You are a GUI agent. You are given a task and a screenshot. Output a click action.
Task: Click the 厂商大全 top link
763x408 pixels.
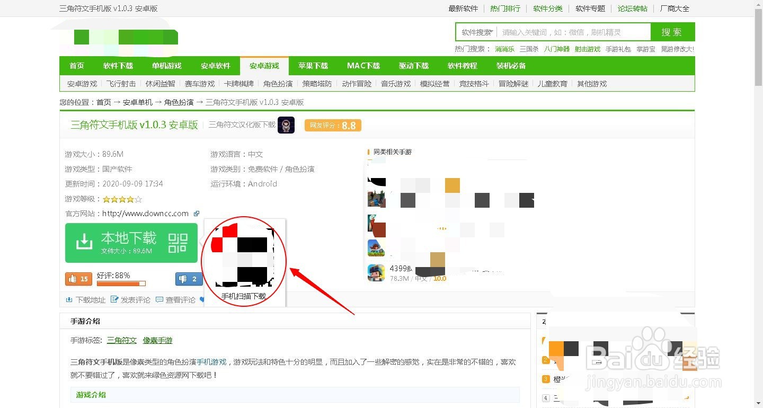pos(675,8)
